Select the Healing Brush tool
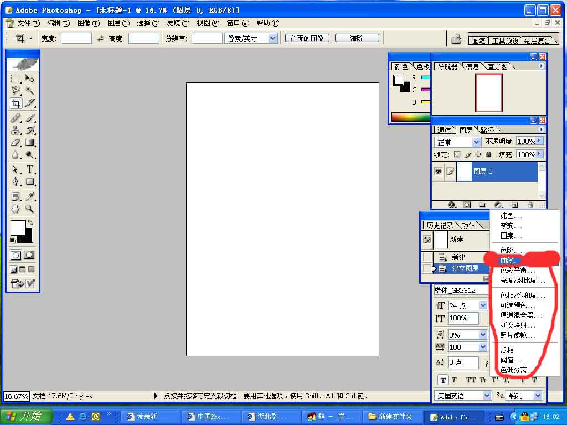Viewport: 567px width, 425px height. click(16, 118)
